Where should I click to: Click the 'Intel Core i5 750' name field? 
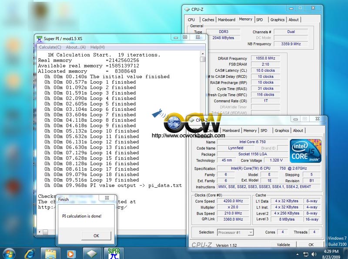(252, 142)
